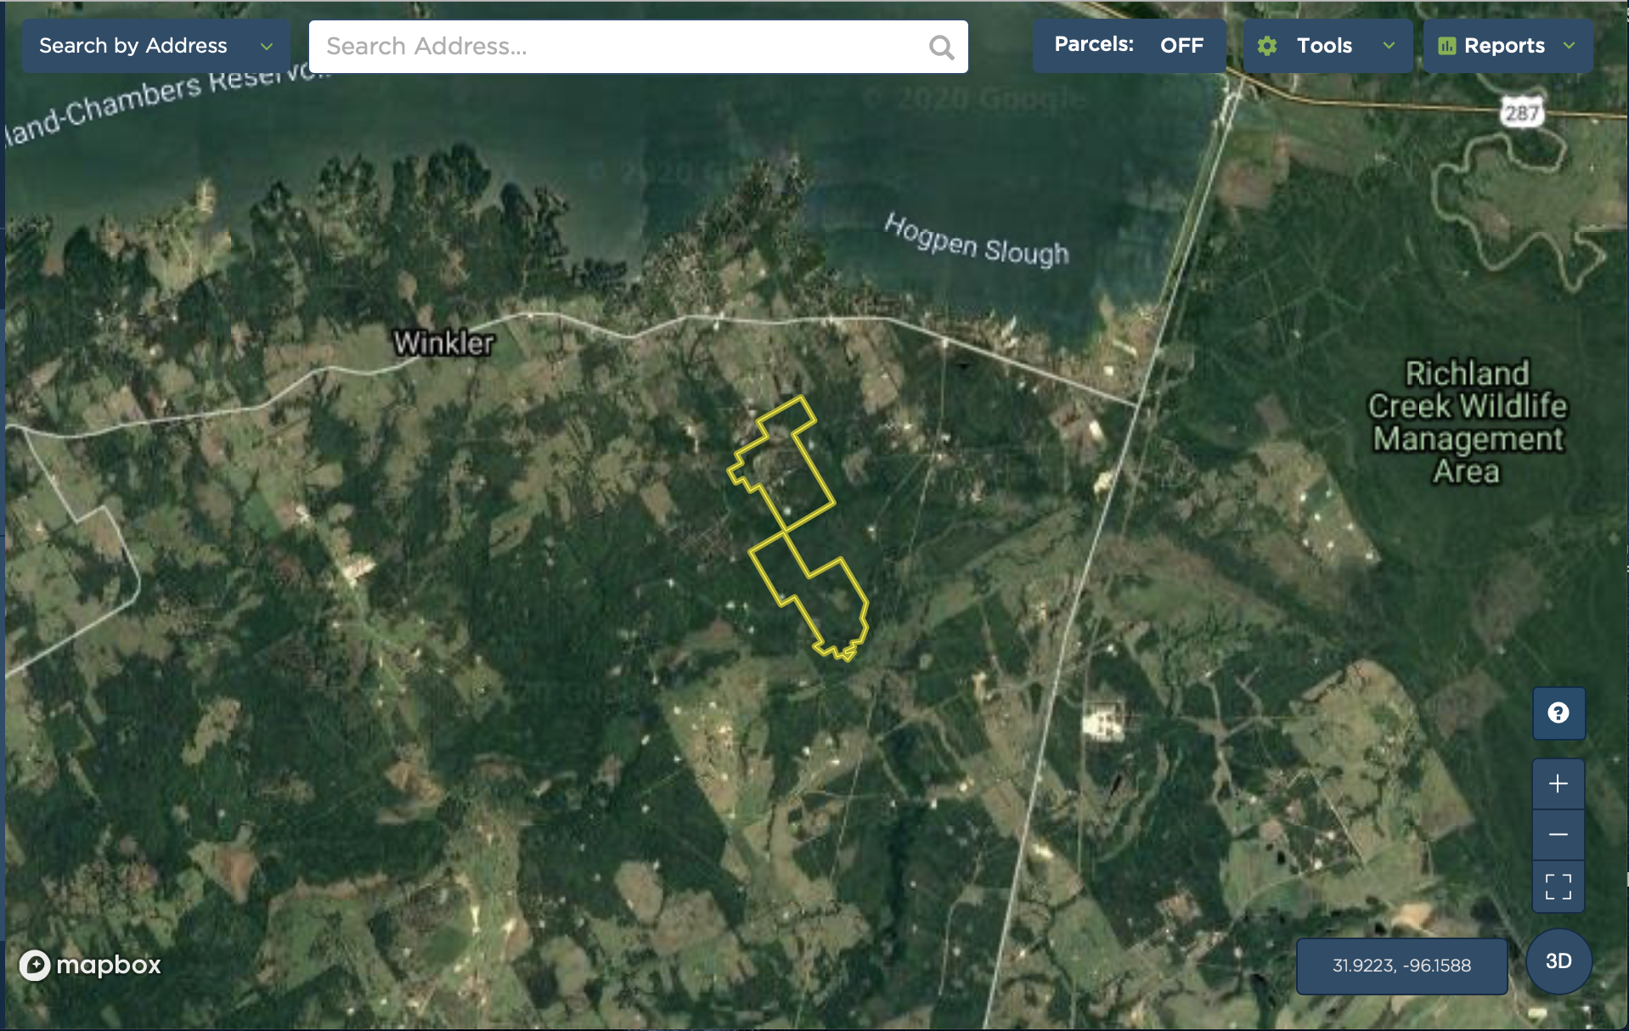The height and width of the screenshot is (1031, 1629).
Task: Open the Reports menu
Action: pyautogui.click(x=1508, y=46)
